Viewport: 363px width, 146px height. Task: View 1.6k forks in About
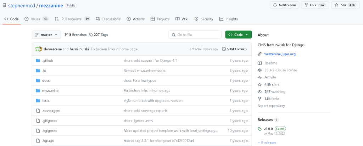coord(272,99)
